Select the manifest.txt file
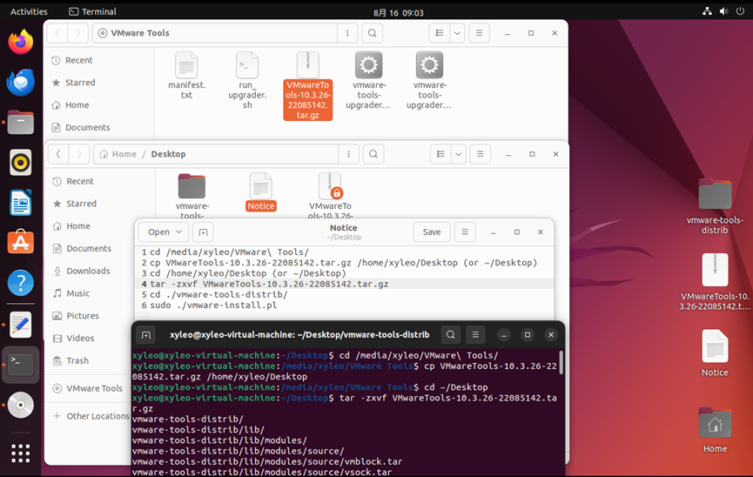The image size is (753, 477). coord(187,76)
